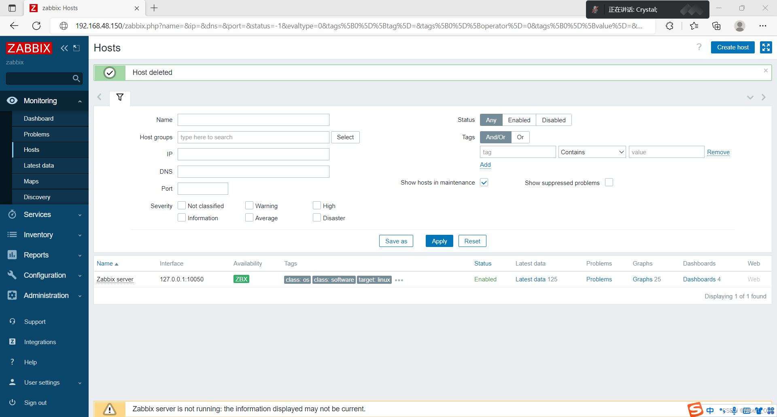Toggle kiosk fullscreen mode icon
Screen dimensions: 777x417
click(766, 47)
